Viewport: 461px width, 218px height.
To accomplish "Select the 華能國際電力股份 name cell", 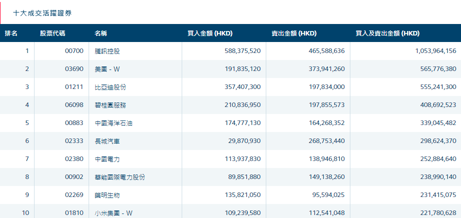I will tap(120, 177).
